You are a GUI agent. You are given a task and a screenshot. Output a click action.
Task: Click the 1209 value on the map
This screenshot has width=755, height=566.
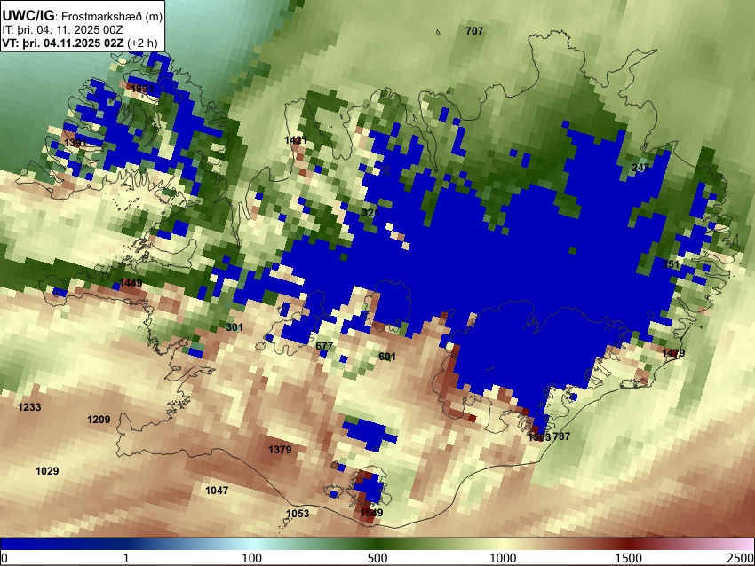99,420
